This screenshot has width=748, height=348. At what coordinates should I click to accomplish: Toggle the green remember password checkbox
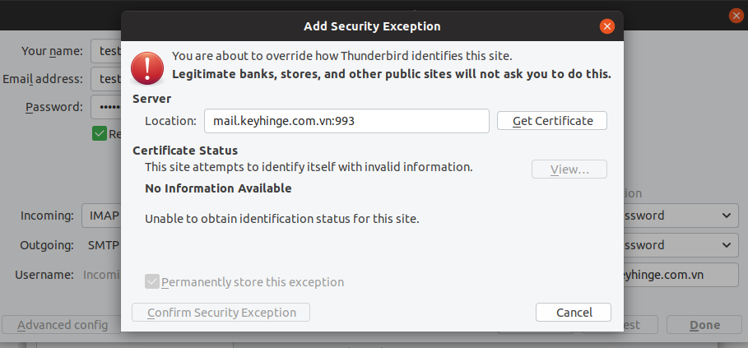click(100, 134)
